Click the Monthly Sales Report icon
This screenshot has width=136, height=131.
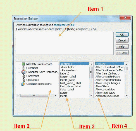tap(23, 64)
